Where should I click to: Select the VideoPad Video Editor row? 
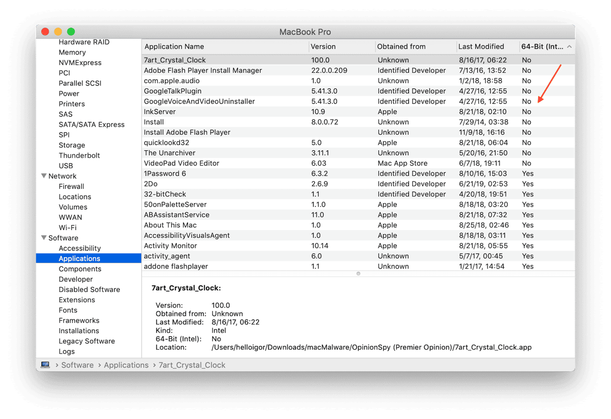[181, 163]
